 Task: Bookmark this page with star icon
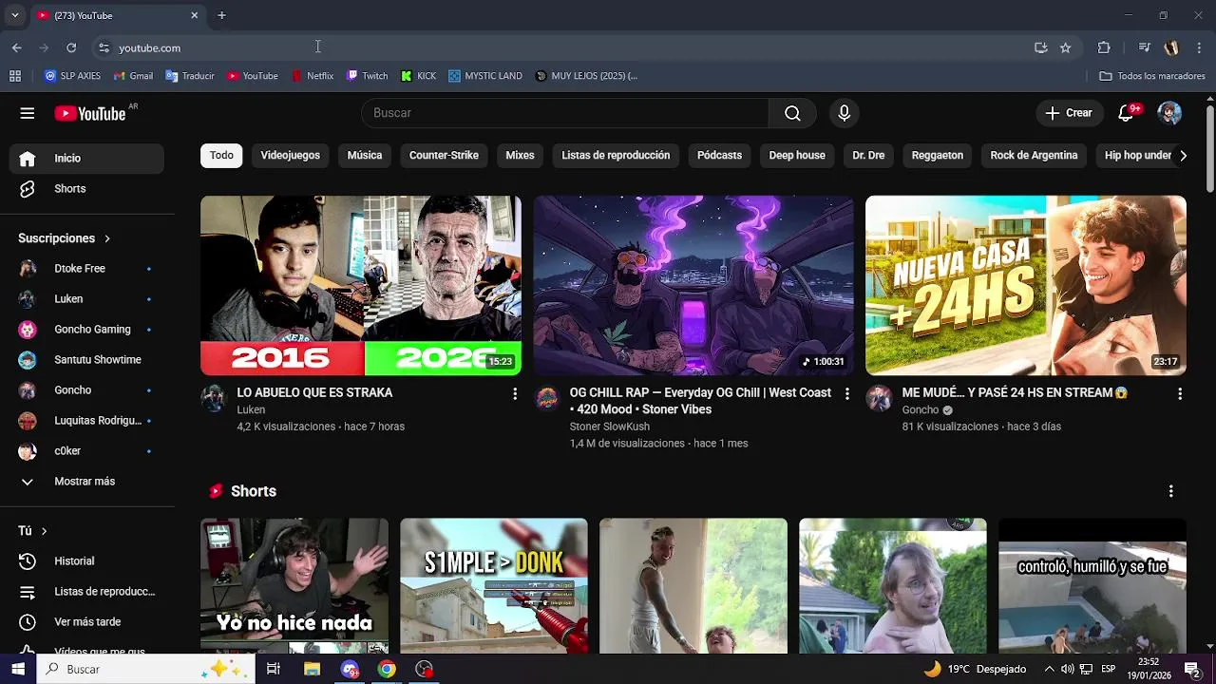pos(1066,47)
